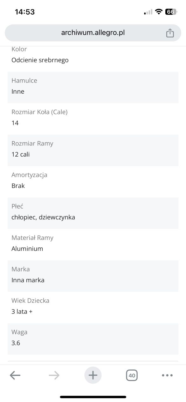Viewport: 186px width, 402px height.
Task: Tap the Wiek Dziecka 3 lata + value
Action: pyautogui.click(x=22, y=312)
